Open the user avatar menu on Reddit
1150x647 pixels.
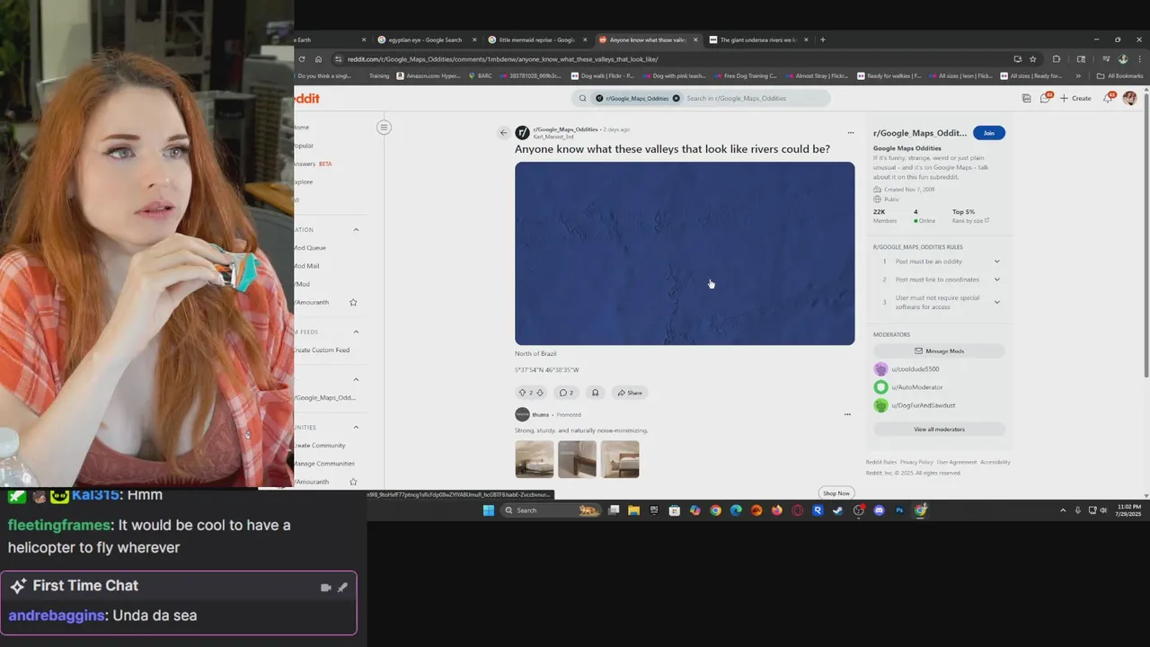pos(1130,98)
